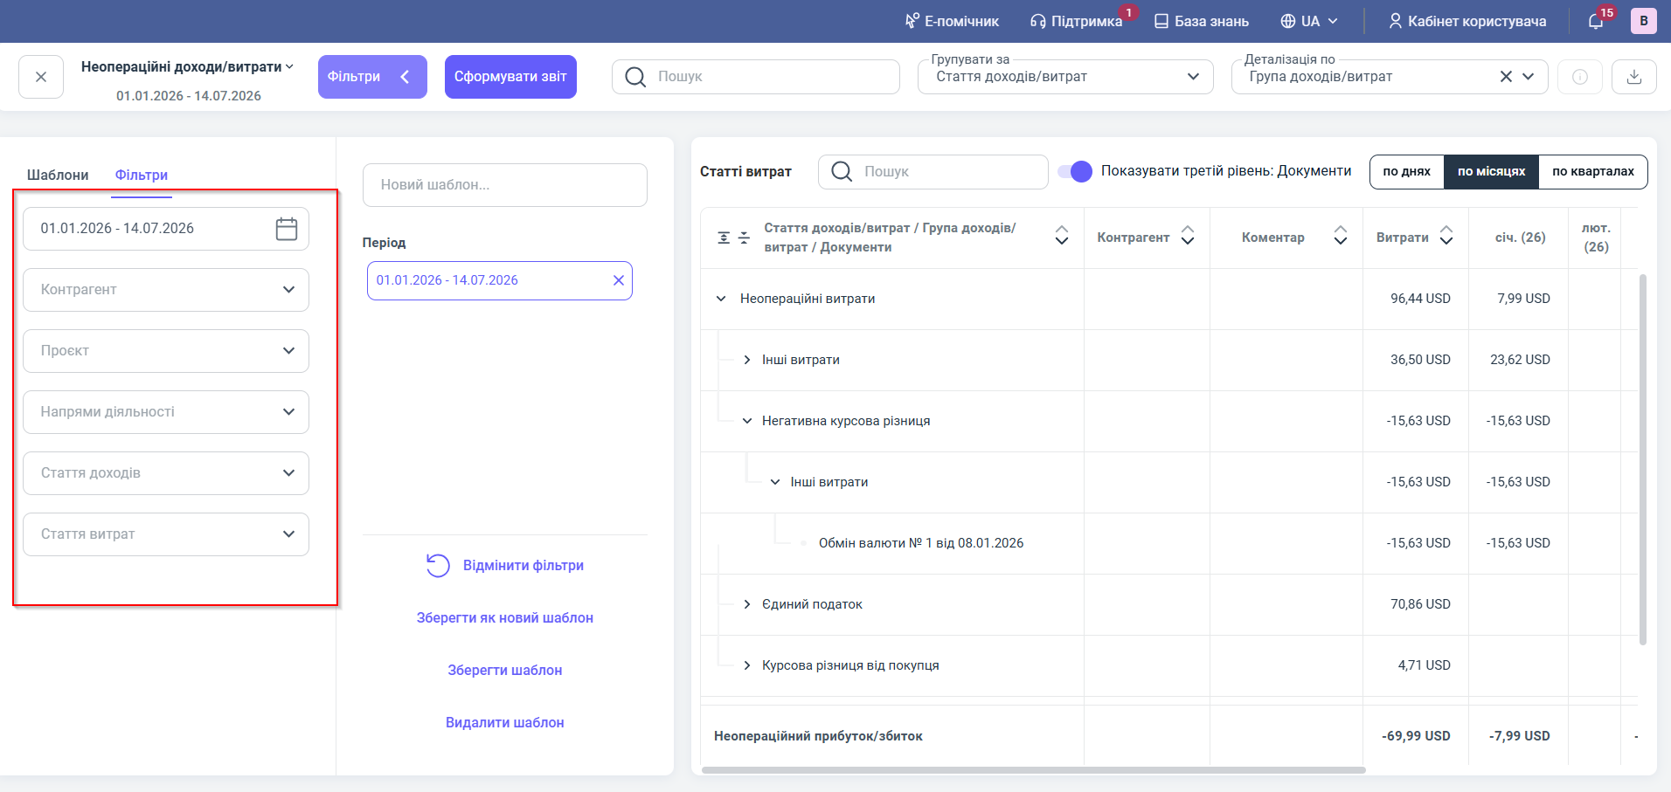Collapse the Неопераційні витрати row
Screen dimensions: 1671x792
click(721, 299)
